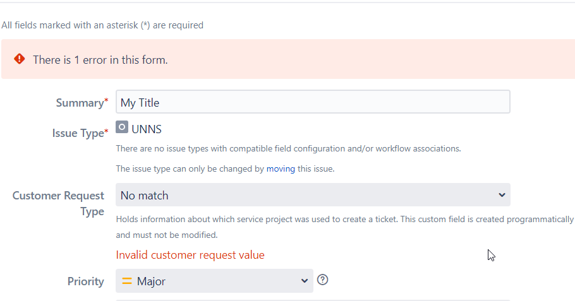Click the orange Major priority icon
Screen dimensions: 575x301
click(127, 281)
